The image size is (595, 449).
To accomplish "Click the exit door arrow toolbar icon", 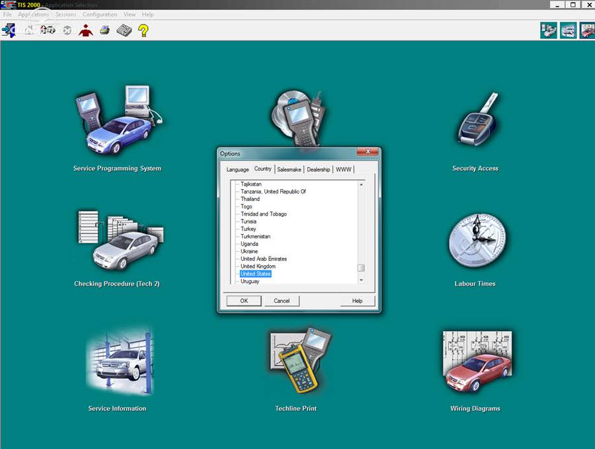I will (9, 30).
